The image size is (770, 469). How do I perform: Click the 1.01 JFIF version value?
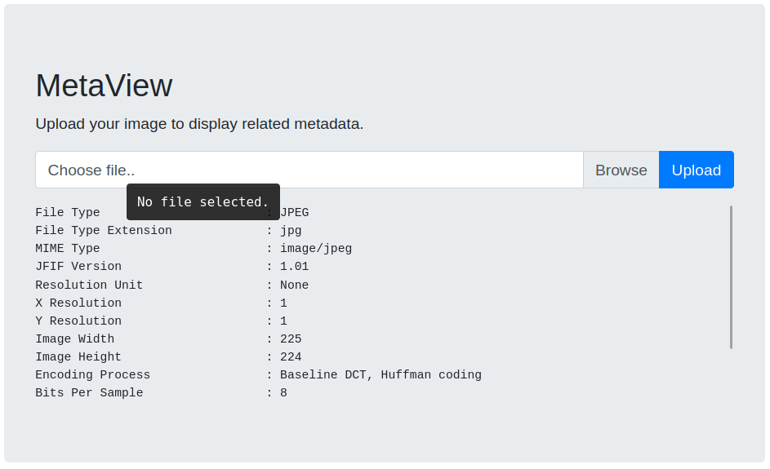pyautogui.click(x=295, y=267)
